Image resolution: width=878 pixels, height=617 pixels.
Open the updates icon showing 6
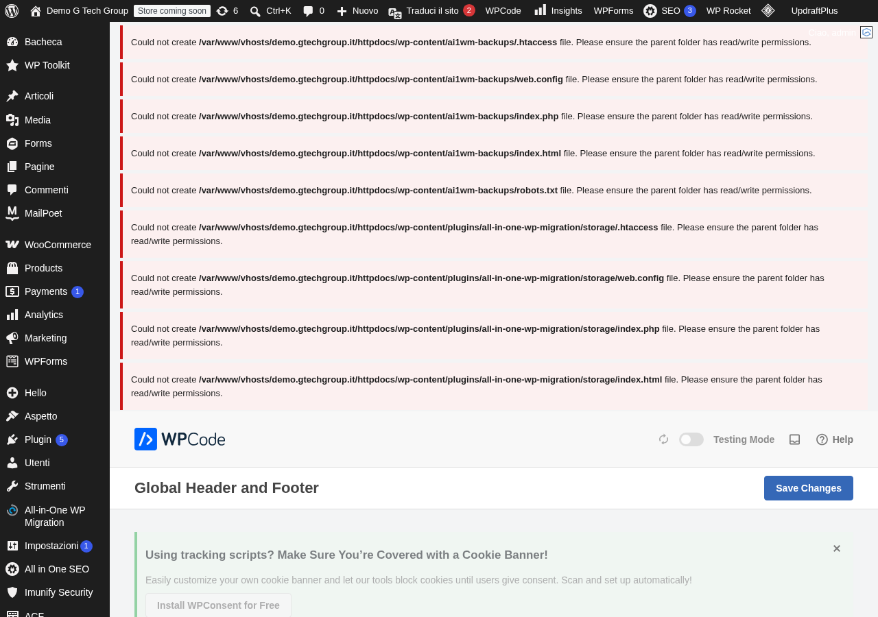(222, 11)
